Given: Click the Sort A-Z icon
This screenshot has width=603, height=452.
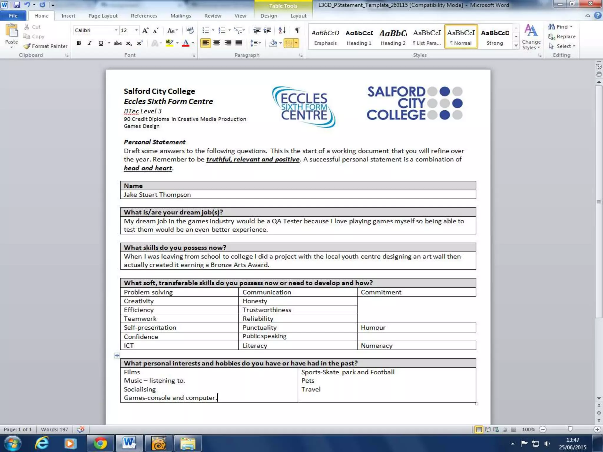Looking at the screenshot, I should [x=282, y=30].
